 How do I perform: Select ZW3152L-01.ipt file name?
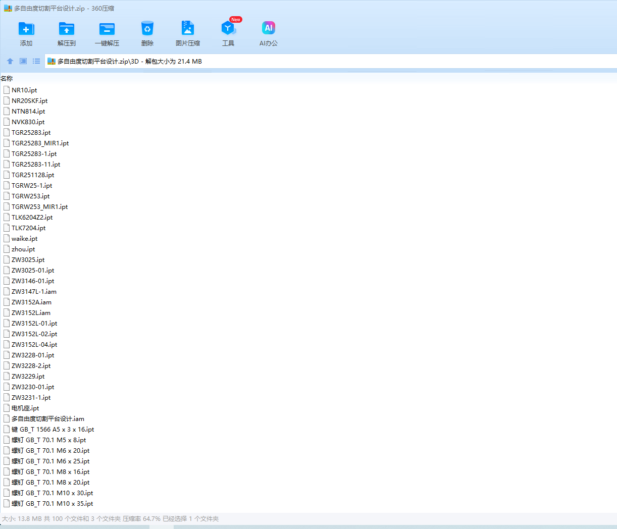[34, 323]
